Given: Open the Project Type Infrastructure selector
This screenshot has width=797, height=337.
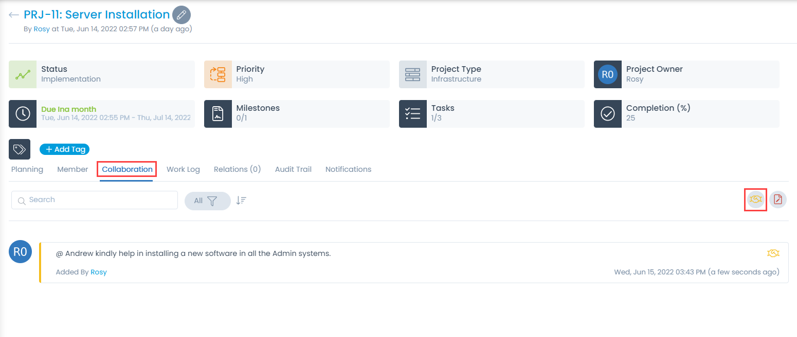Looking at the screenshot, I should tap(492, 74).
